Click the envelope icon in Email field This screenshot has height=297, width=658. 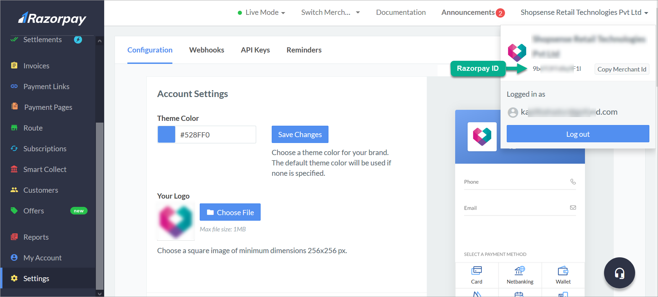pyautogui.click(x=573, y=208)
